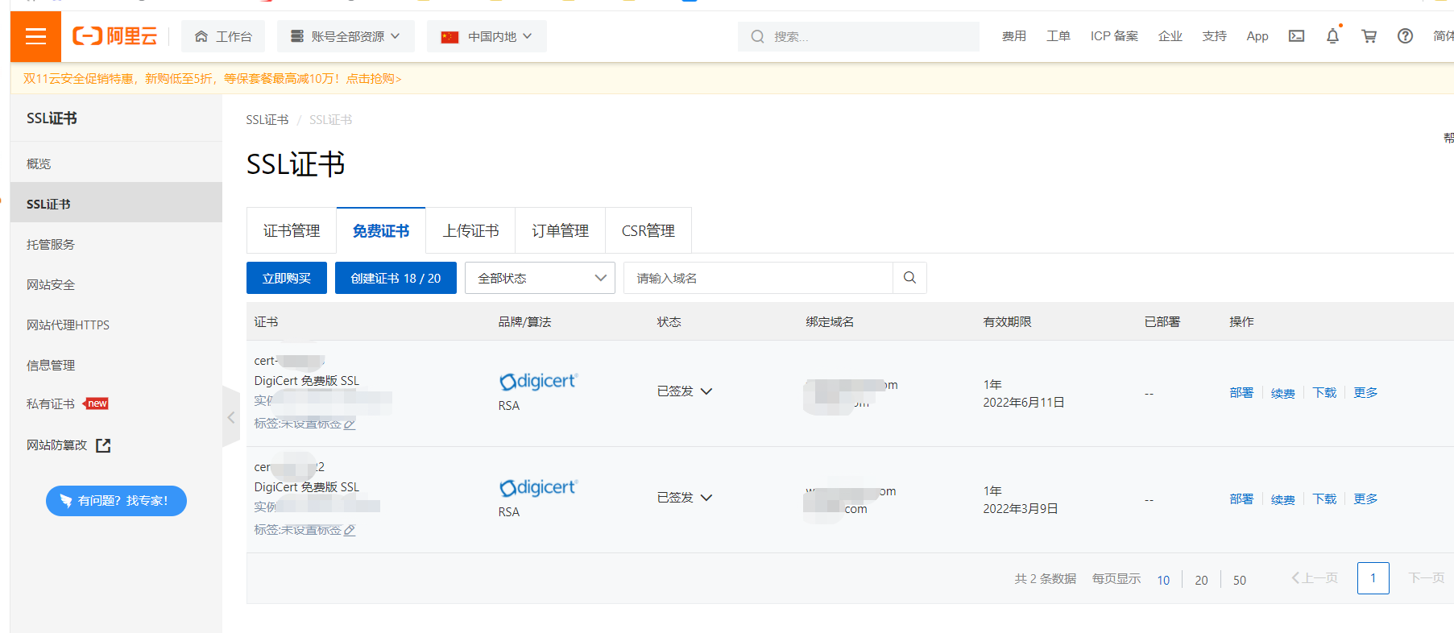
Task: Open the notification bell
Action: point(1332,36)
